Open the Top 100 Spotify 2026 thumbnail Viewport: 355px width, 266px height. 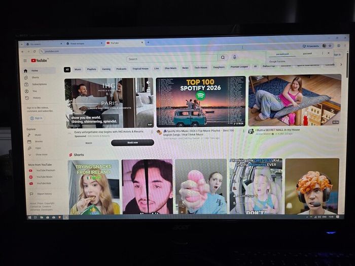(201, 101)
